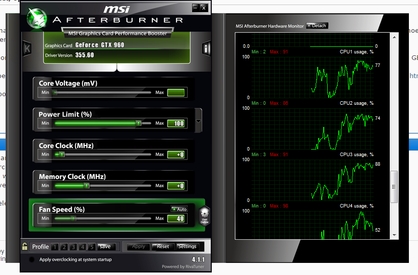
Task: Click the User Define fan gear icon
Action: [x=205, y=216]
